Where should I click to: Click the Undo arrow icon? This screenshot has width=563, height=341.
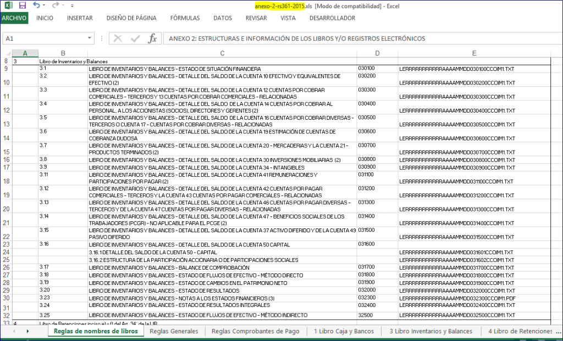[36, 5]
